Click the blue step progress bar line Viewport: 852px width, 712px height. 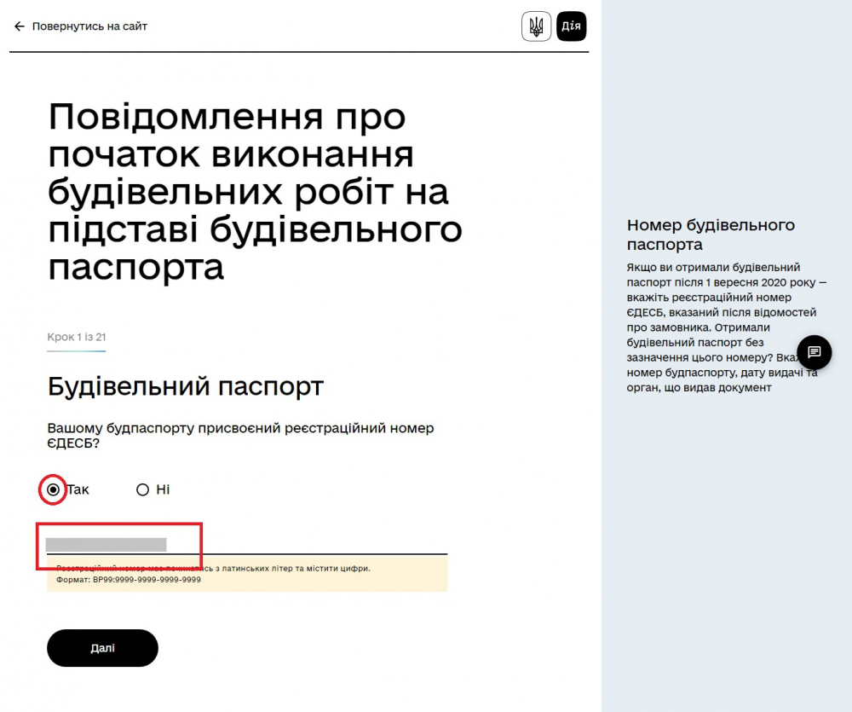[x=77, y=350]
